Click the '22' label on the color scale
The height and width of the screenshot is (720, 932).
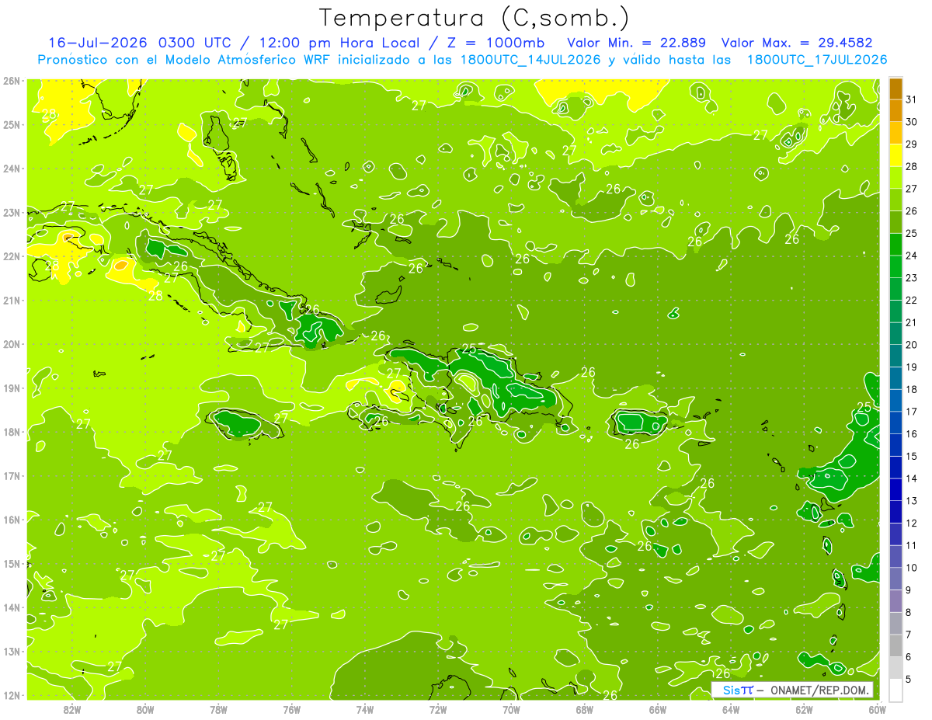click(911, 301)
